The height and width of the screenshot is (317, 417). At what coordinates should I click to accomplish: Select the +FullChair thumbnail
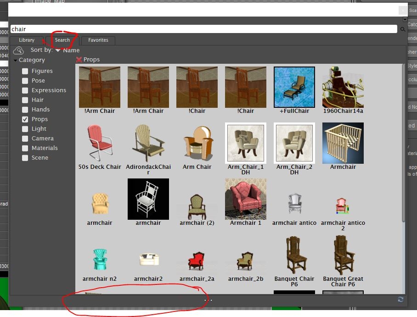click(x=294, y=87)
